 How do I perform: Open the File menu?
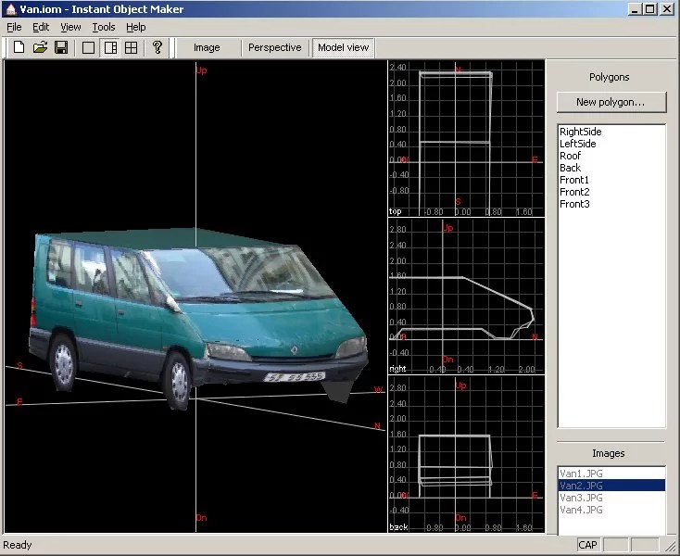(x=14, y=27)
